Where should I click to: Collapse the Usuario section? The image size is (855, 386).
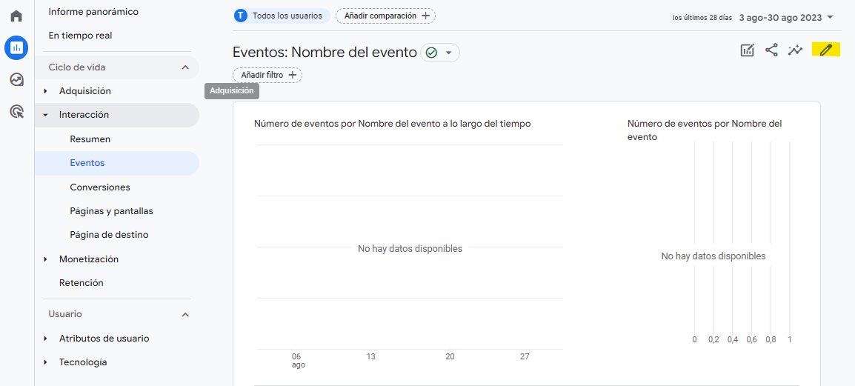coord(185,314)
